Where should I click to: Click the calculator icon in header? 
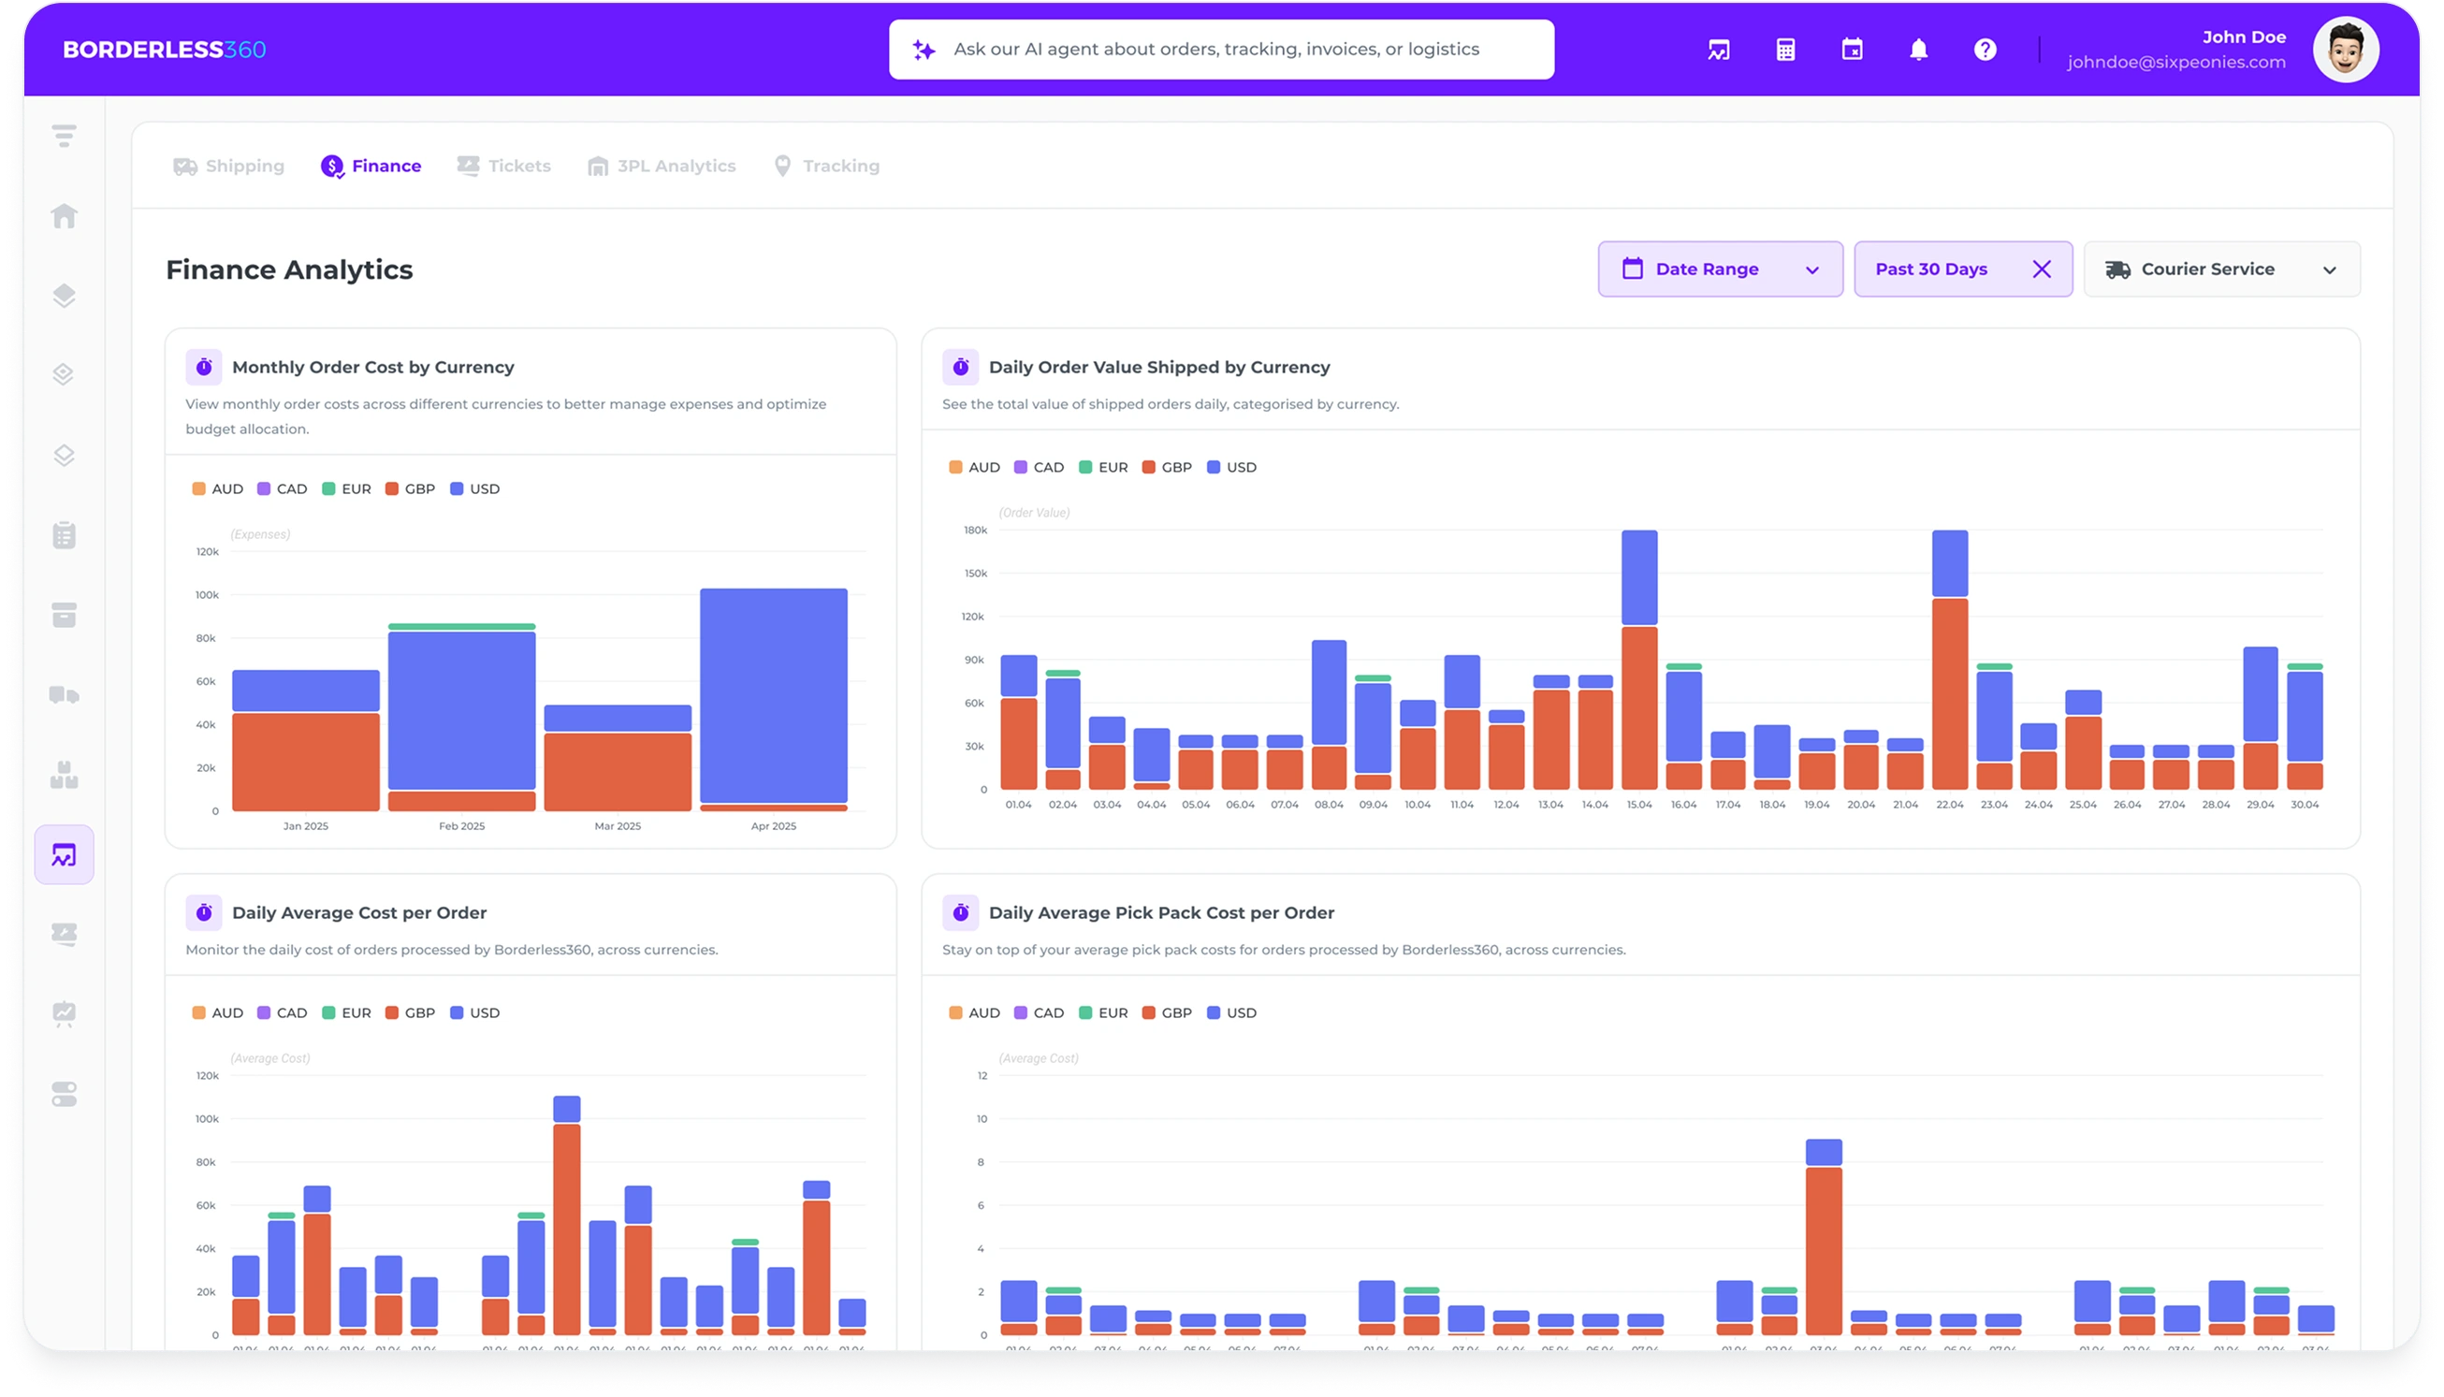[1785, 50]
